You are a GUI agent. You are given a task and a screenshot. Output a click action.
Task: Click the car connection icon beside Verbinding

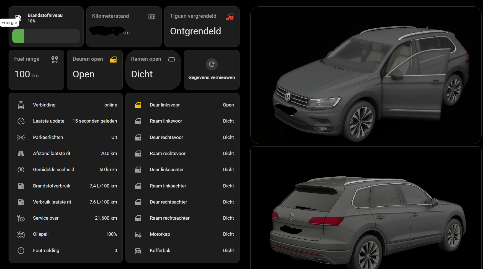click(x=21, y=105)
